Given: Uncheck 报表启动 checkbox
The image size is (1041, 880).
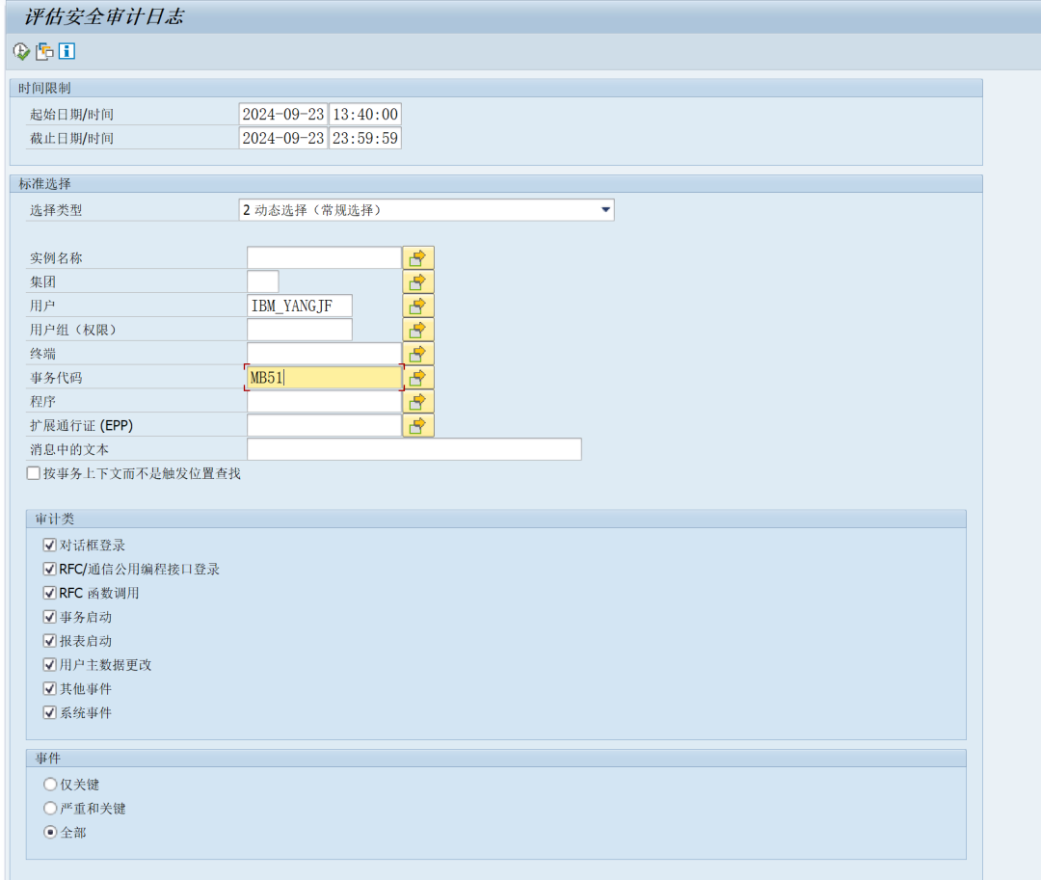Looking at the screenshot, I should point(49,640).
